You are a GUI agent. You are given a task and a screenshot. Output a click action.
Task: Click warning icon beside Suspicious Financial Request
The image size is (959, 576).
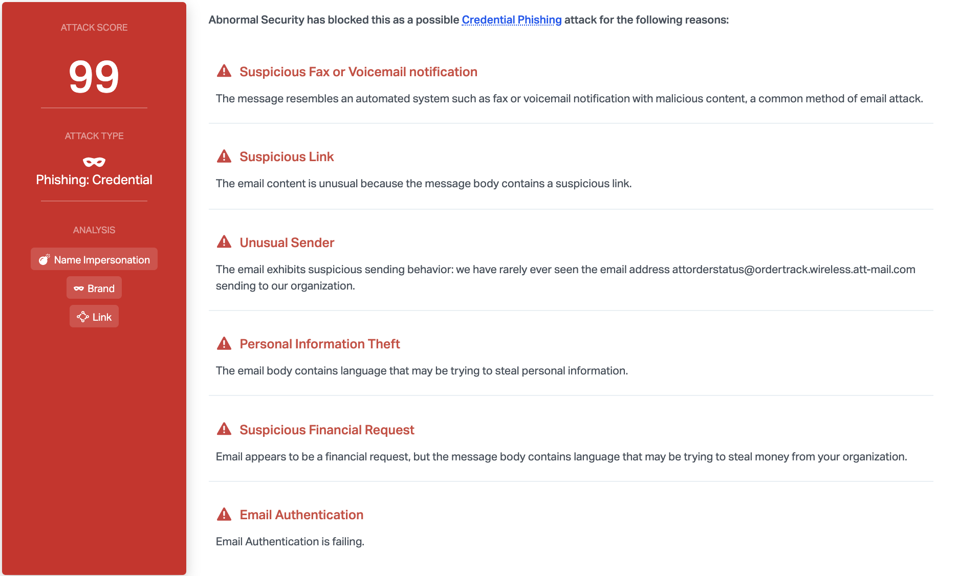(224, 429)
